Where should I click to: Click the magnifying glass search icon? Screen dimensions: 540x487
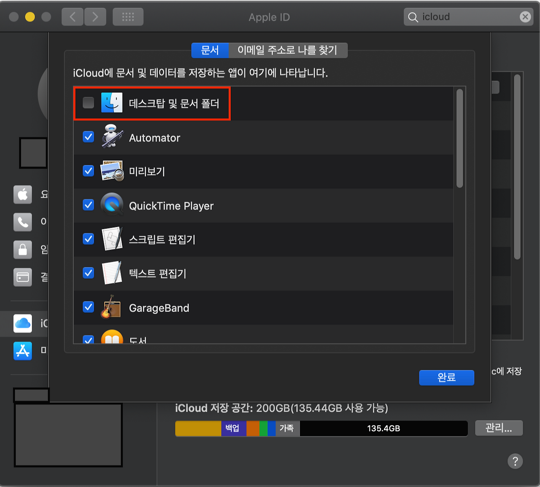(x=413, y=17)
